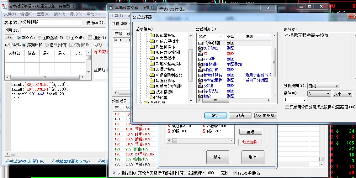Open the 分析周期 日线 dropdown
This screenshot has height=178, width=356.
click(323, 86)
